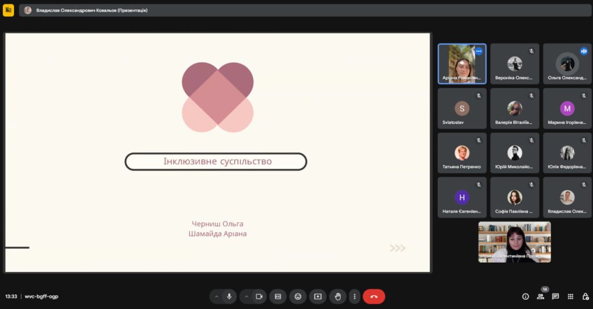
Task: Open the activities grid icon
Action: 570,296
